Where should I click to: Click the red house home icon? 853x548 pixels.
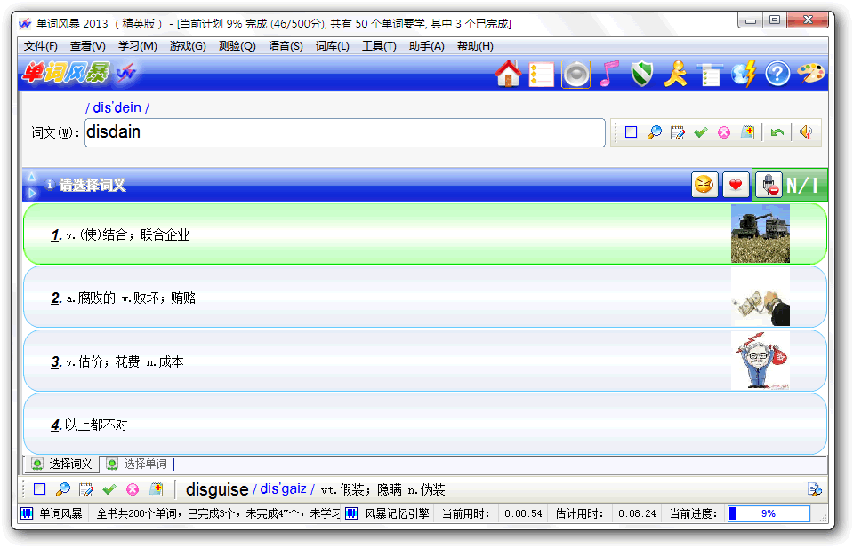[x=508, y=74]
